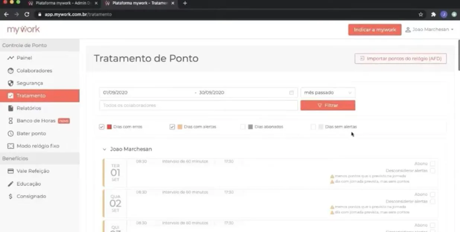
Task: Check the Dias abonados filter
Action: tap(243, 127)
